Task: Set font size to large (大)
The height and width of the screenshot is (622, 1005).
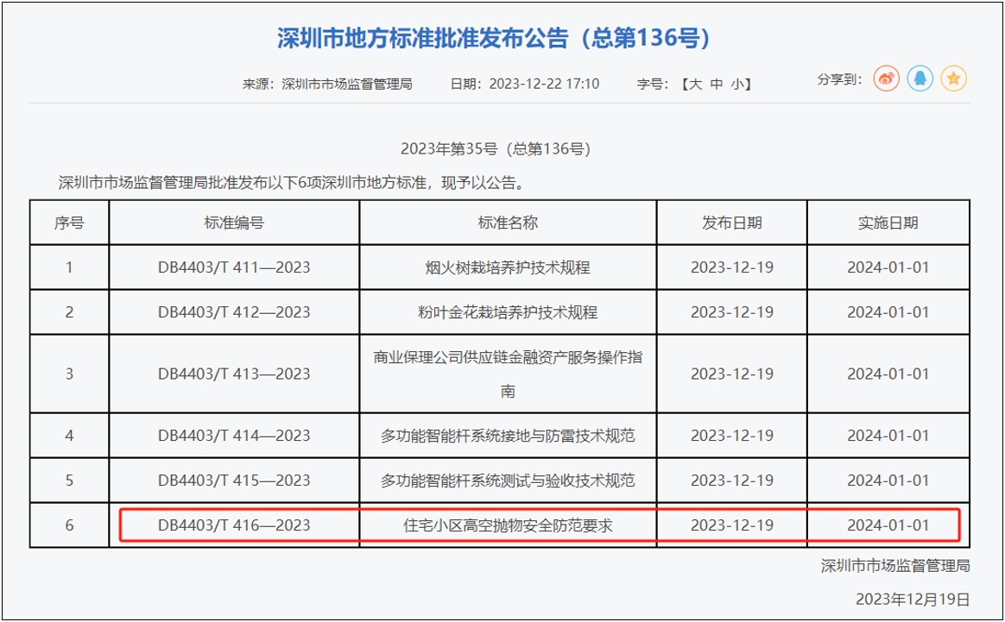Action: 693,84
